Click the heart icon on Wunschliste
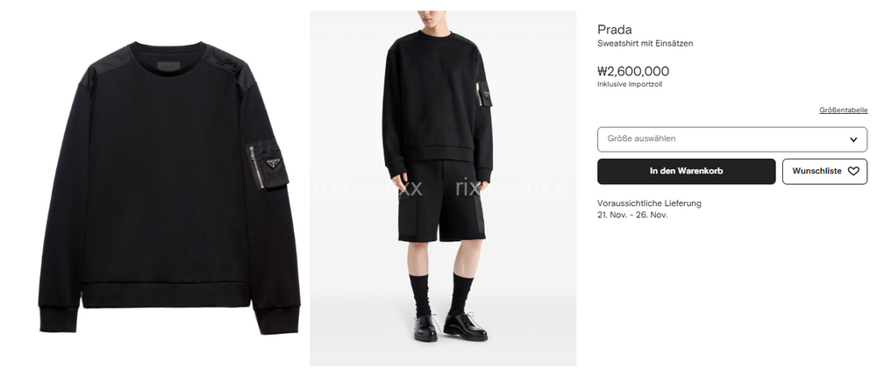 point(853,172)
